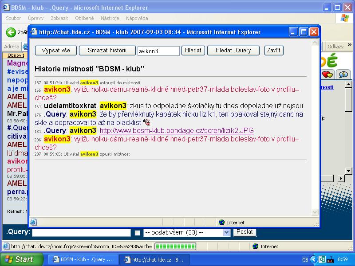
Task: Click the green tray icon beside clock
Action: 322,259
